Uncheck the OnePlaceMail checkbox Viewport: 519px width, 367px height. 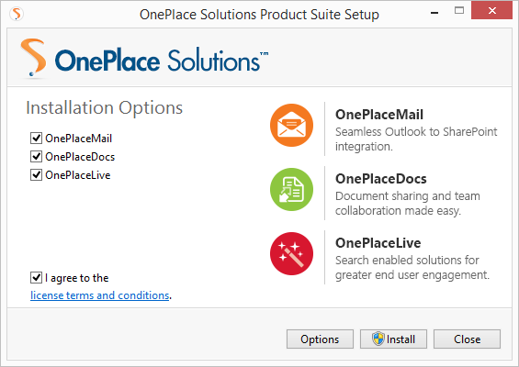[x=36, y=138]
